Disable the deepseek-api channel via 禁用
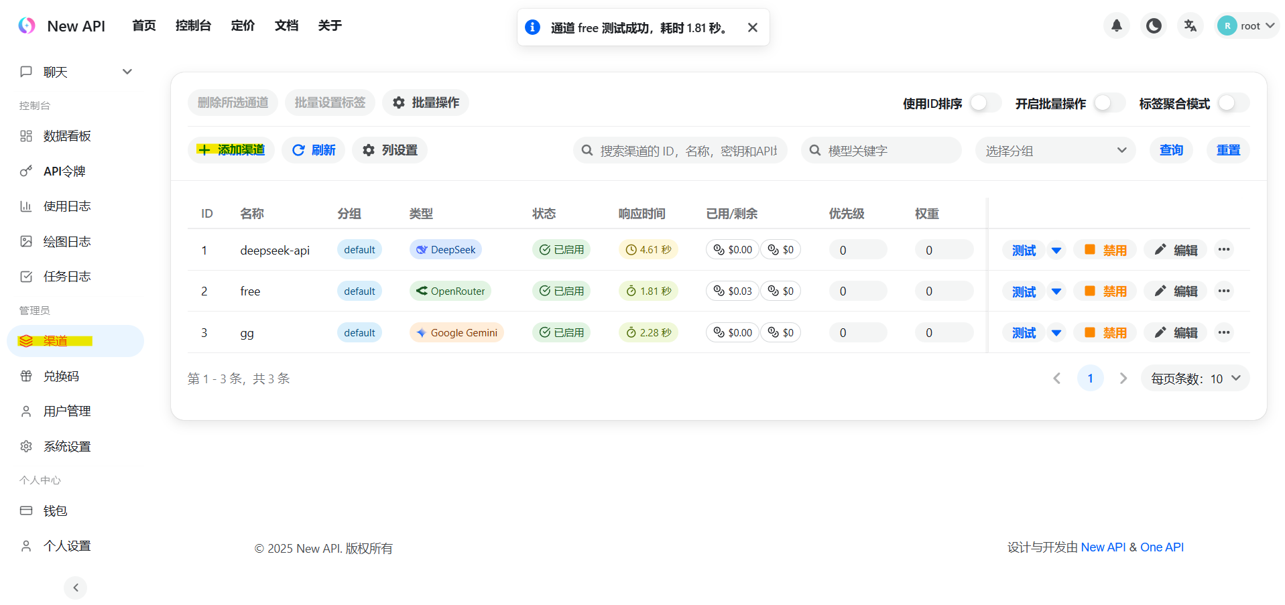 coord(1105,250)
